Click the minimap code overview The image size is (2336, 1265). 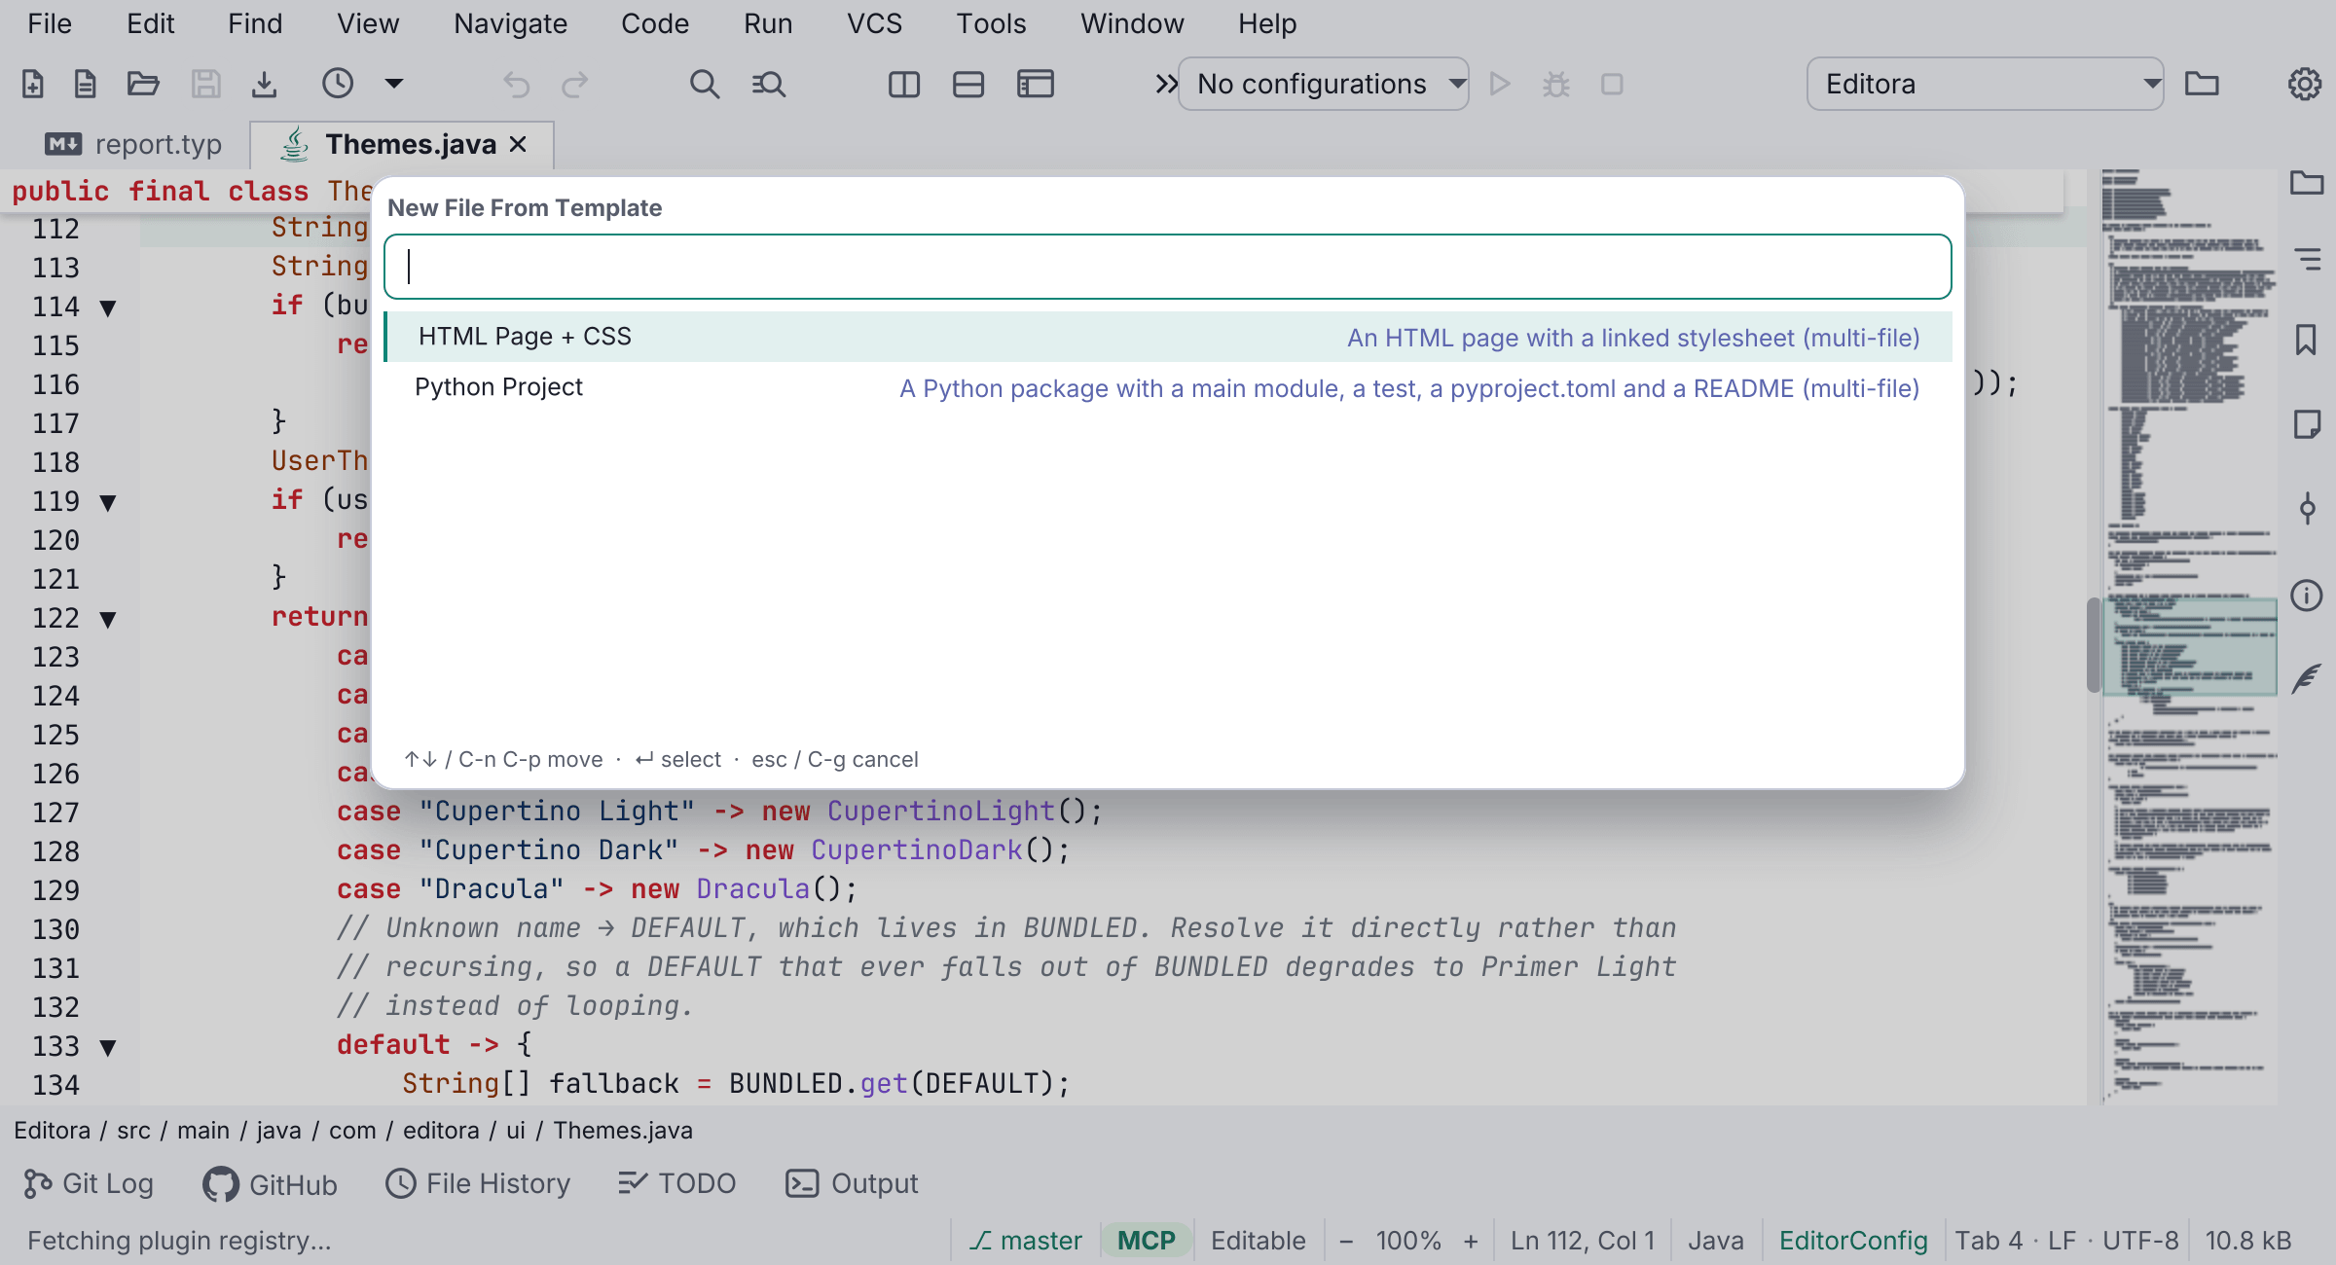point(2190,637)
